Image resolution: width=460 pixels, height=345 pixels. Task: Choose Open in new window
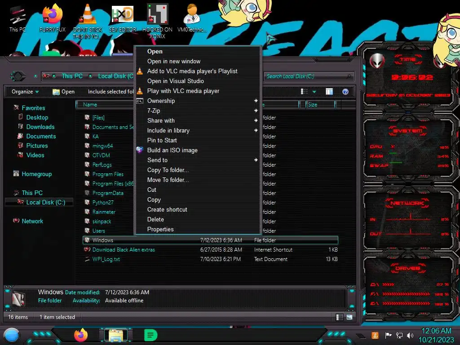tap(198, 61)
